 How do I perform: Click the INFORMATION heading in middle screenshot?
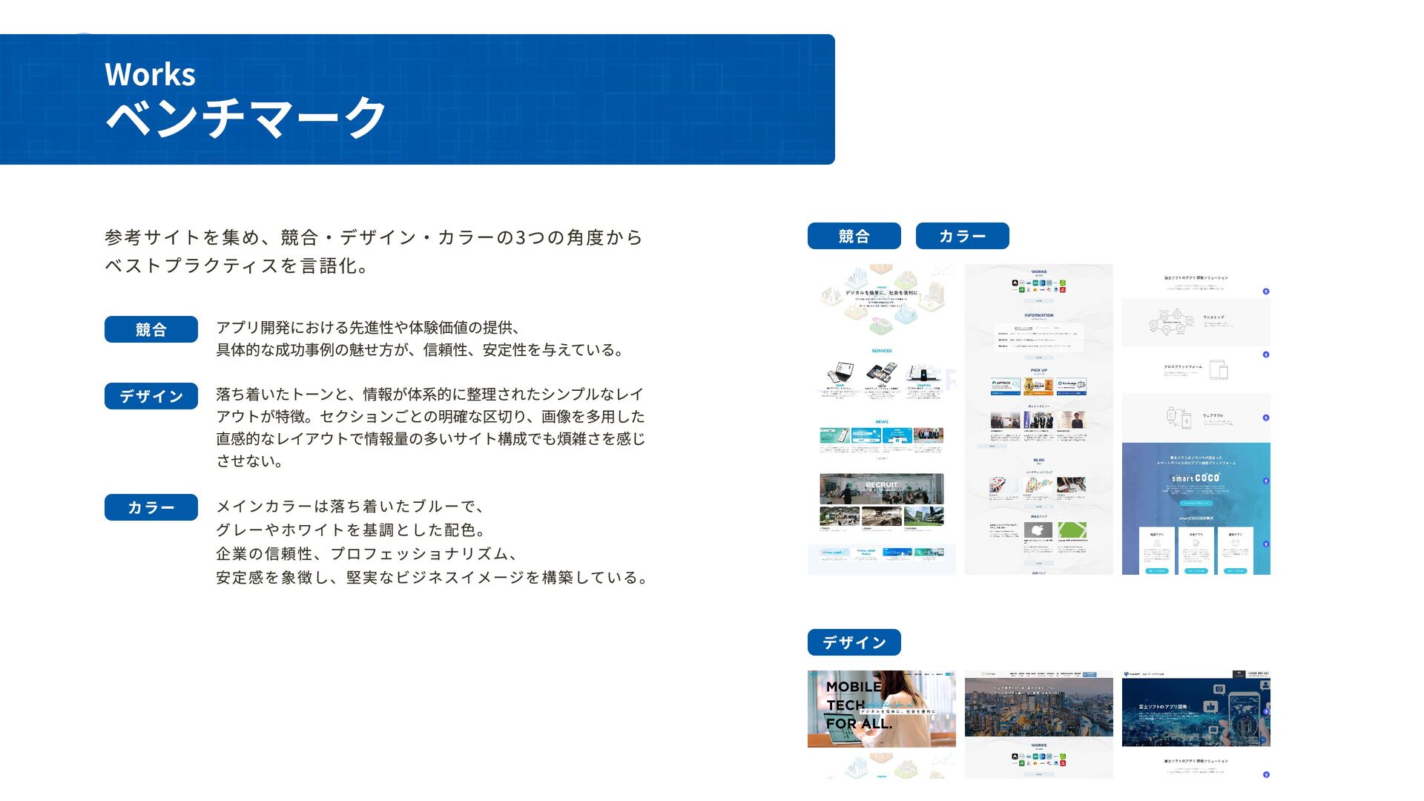click(x=1038, y=315)
